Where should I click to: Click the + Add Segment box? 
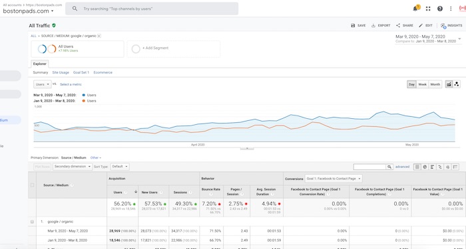pyautogui.click(x=174, y=49)
